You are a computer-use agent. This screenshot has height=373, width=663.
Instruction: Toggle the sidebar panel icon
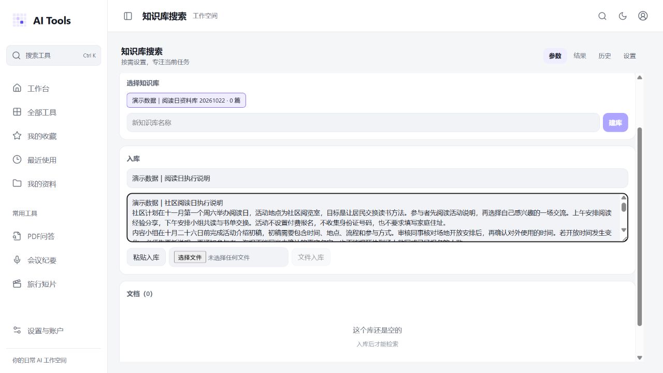pyautogui.click(x=128, y=16)
